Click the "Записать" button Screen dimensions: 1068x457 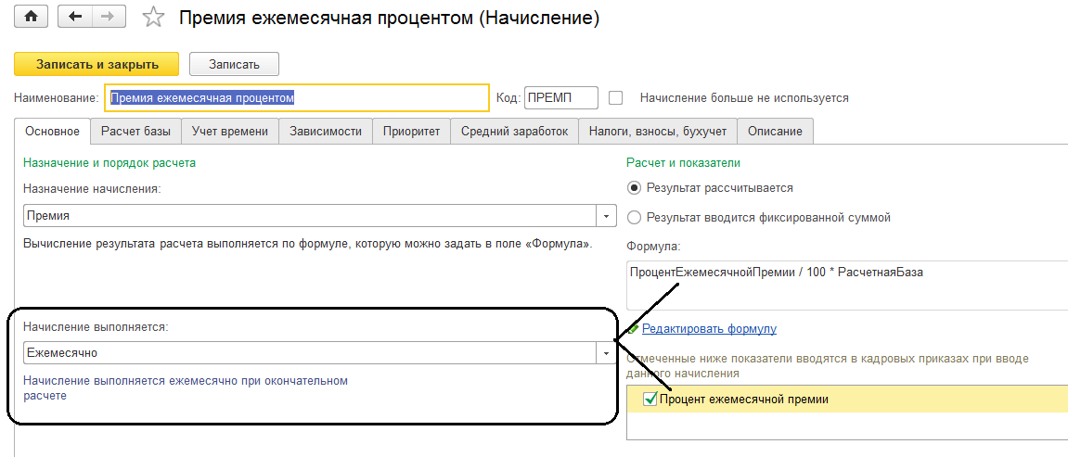[234, 64]
